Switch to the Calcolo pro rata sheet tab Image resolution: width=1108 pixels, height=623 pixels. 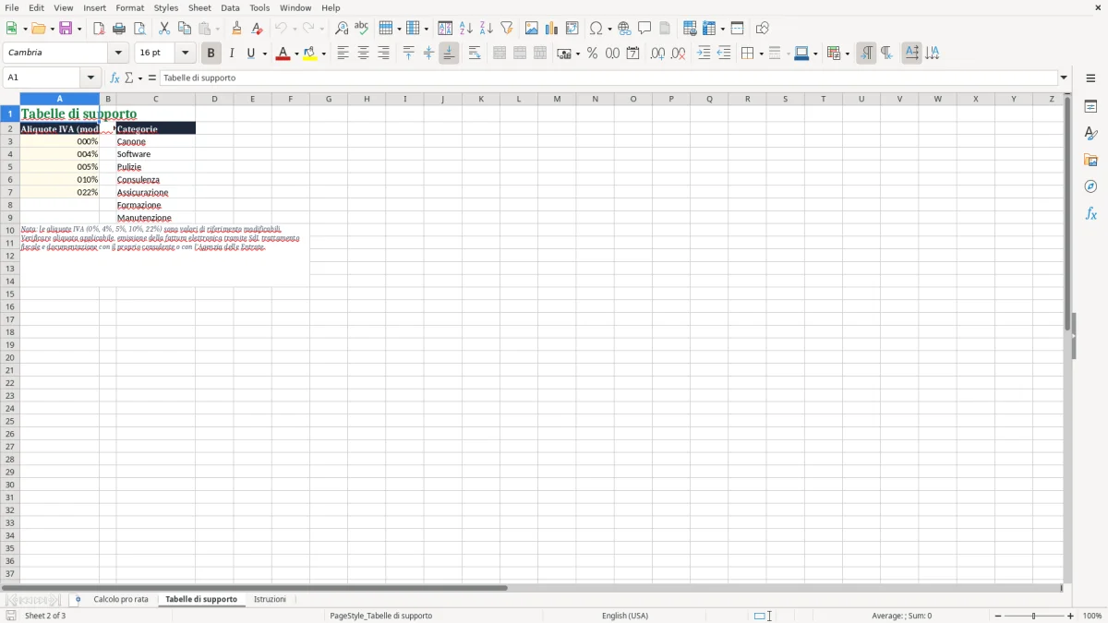(121, 600)
